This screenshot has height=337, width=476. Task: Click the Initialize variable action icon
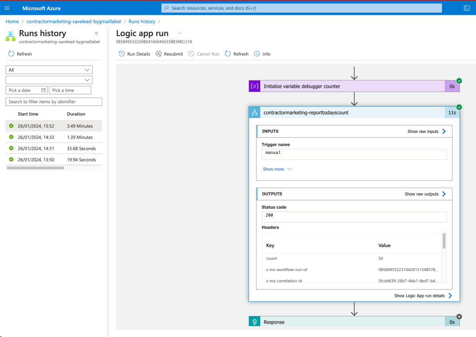(x=254, y=86)
